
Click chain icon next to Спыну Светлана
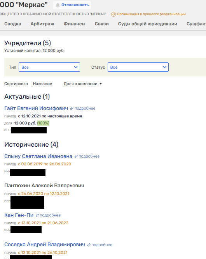[76, 156]
